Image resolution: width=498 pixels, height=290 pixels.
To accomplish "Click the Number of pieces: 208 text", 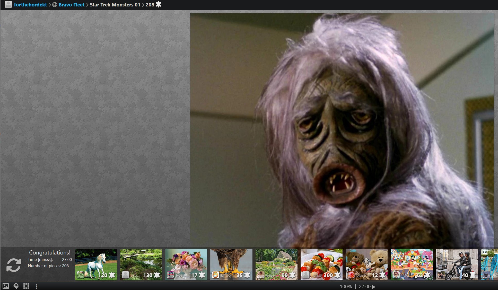I will pos(48,266).
